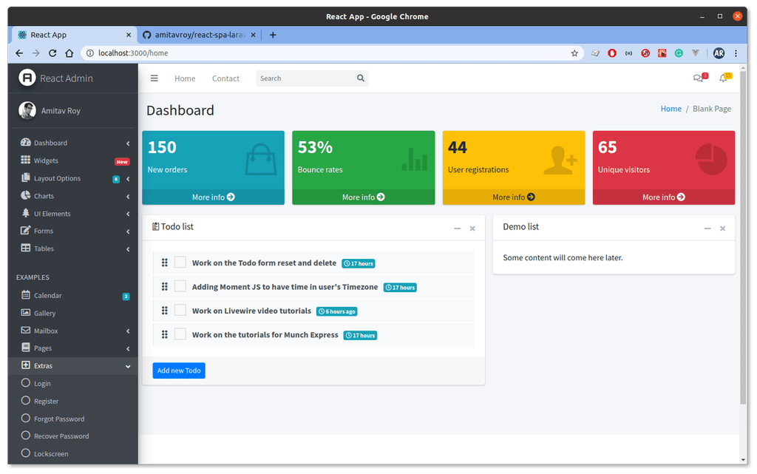Bookmark the page with the star icon

click(x=574, y=53)
